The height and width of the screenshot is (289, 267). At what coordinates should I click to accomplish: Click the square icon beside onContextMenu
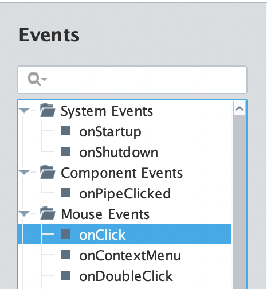coord(65,255)
